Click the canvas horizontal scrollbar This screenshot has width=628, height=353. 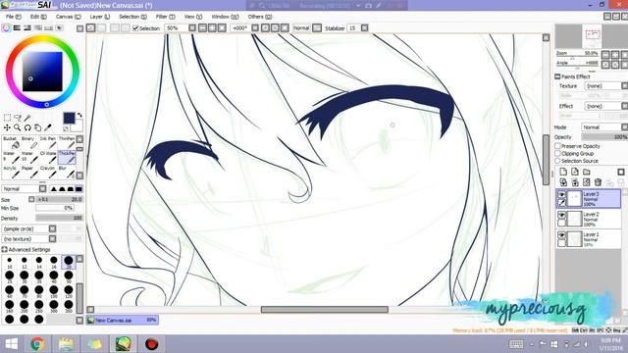click(325, 310)
